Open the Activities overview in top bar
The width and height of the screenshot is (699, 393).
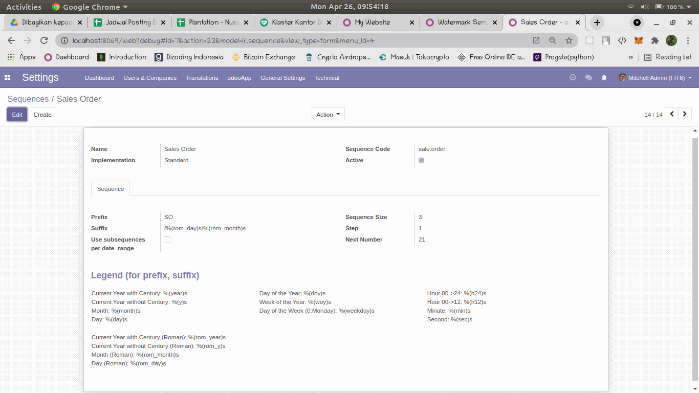pyautogui.click(x=24, y=7)
